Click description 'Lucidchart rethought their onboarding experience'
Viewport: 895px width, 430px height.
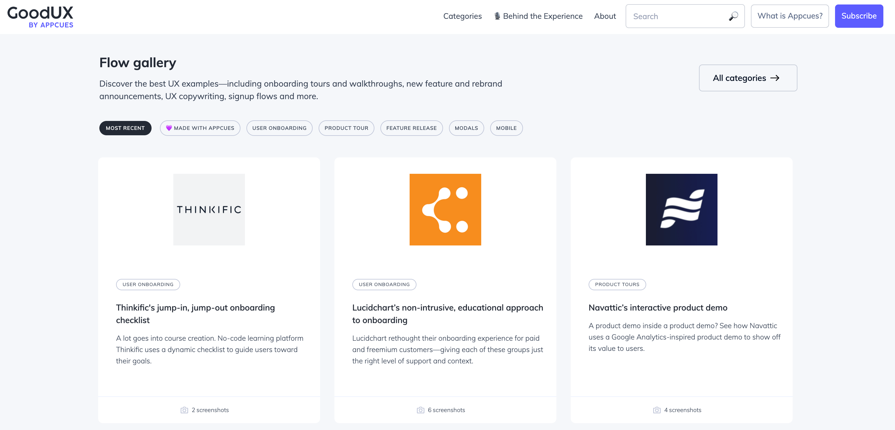[x=447, y=350]
